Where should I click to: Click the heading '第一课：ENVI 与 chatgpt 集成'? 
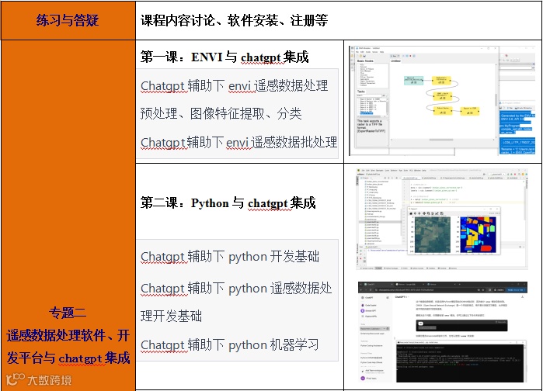[x=225, y=57]
